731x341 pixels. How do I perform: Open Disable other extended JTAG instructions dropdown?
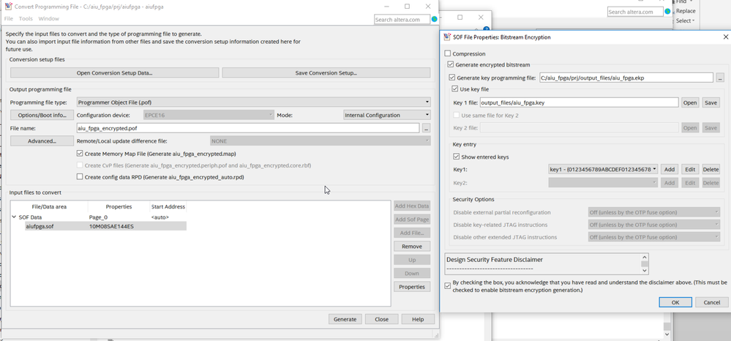pyautogui.click(x=654, y=237)
